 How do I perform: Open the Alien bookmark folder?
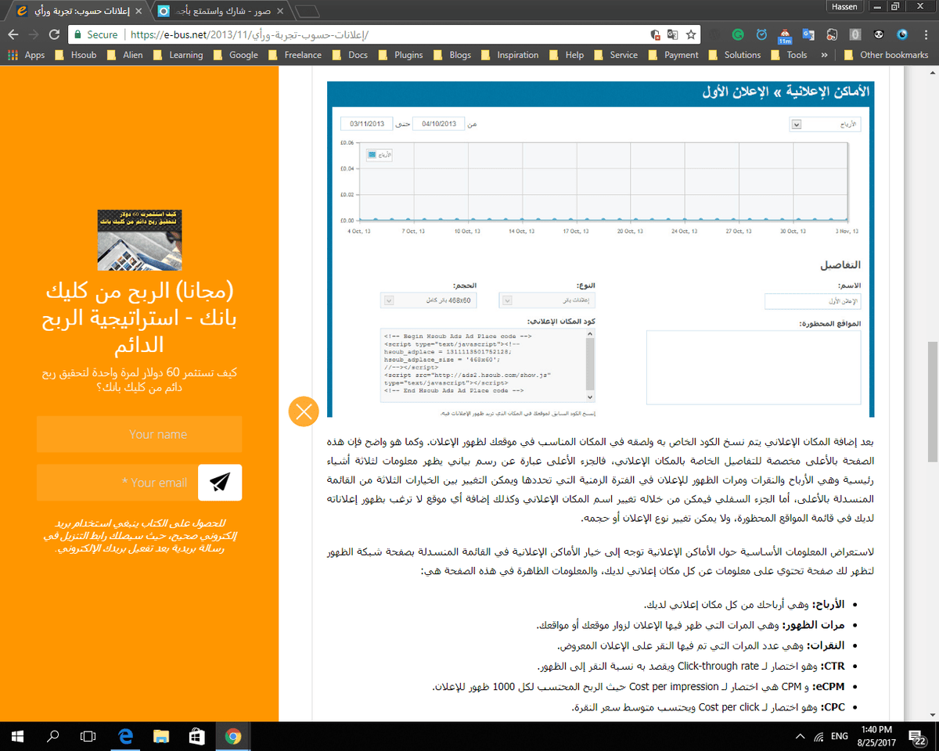click(124, 55)
